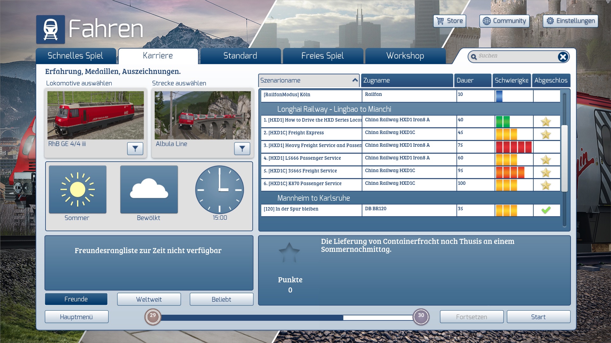Open the Workshop tab
This screenshot has height=343, width=611.
[x=405, y=56]
